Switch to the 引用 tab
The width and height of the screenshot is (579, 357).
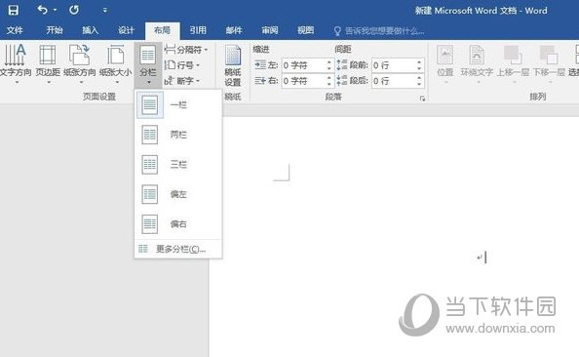198,30
